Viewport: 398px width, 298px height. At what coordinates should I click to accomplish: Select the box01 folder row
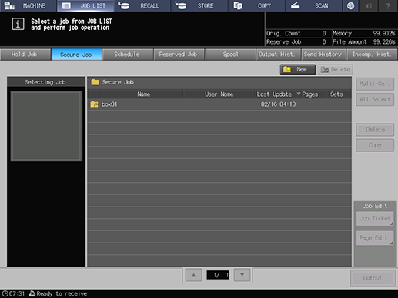pyautogui.click(x=219, y=104)
